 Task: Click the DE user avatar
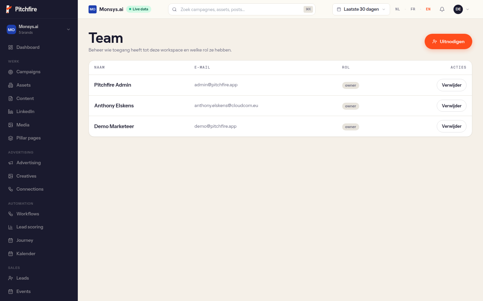coord(458,9)
